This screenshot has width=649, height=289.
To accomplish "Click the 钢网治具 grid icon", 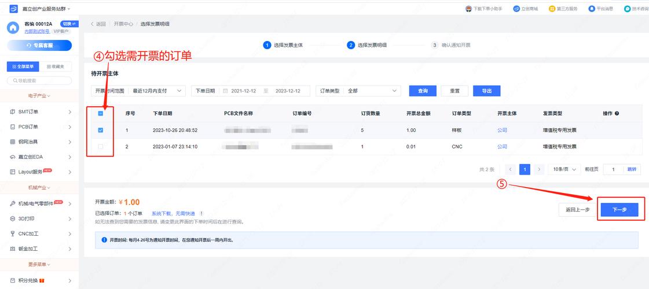I will pyautogui.click(x=12, y=142).
